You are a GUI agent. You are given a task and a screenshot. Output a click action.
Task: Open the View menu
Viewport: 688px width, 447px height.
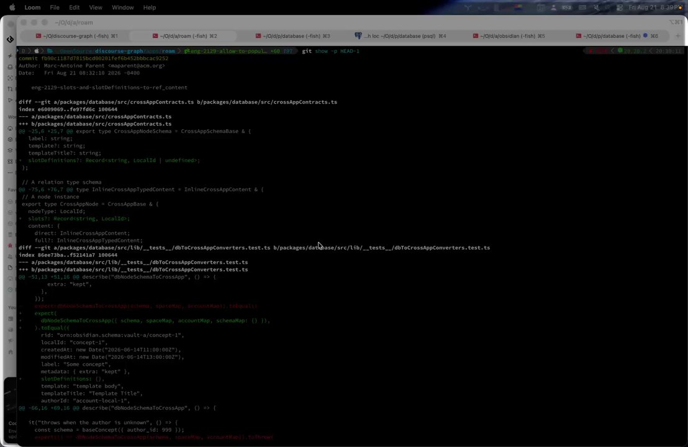coord(95,7)
